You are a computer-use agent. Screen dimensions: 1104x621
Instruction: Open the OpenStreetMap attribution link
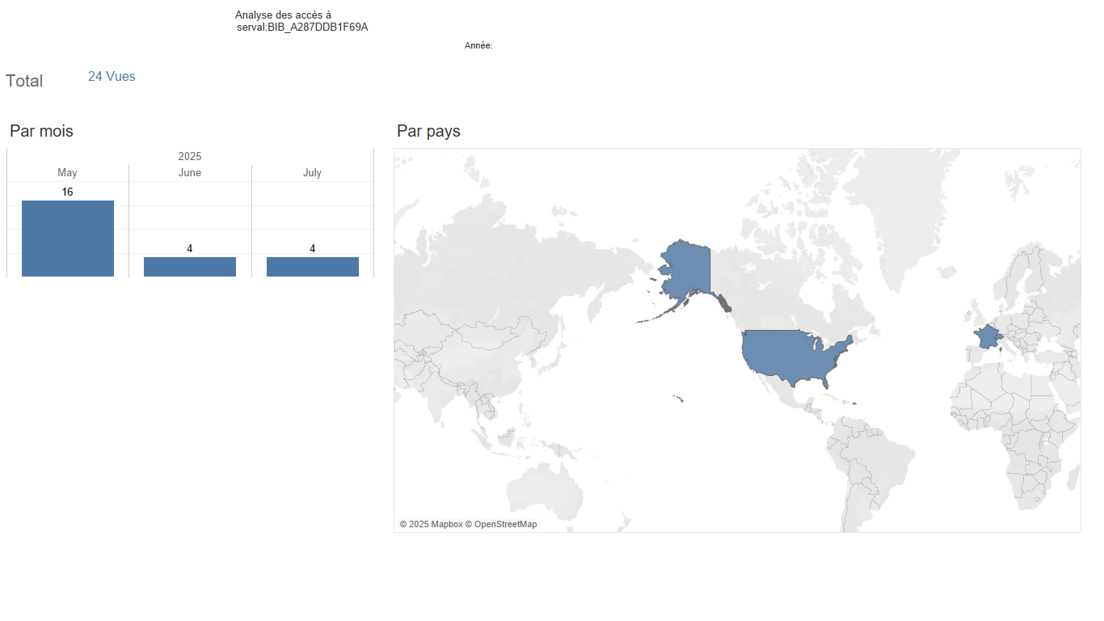point(501,525)
